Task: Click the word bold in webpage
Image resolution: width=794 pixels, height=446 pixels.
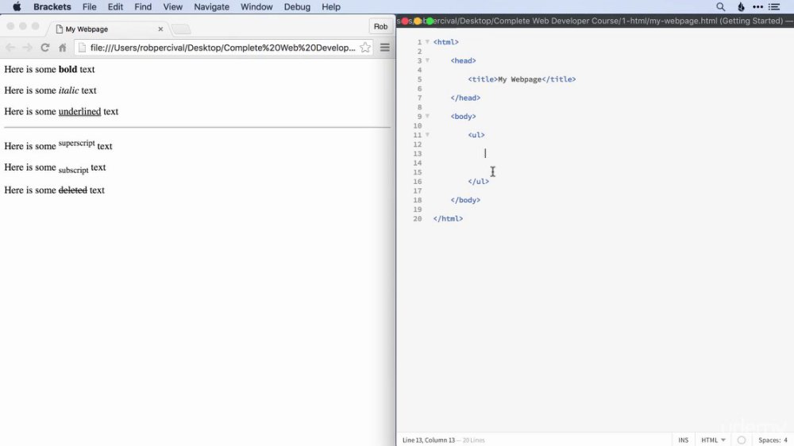Action: coord(67,69)
